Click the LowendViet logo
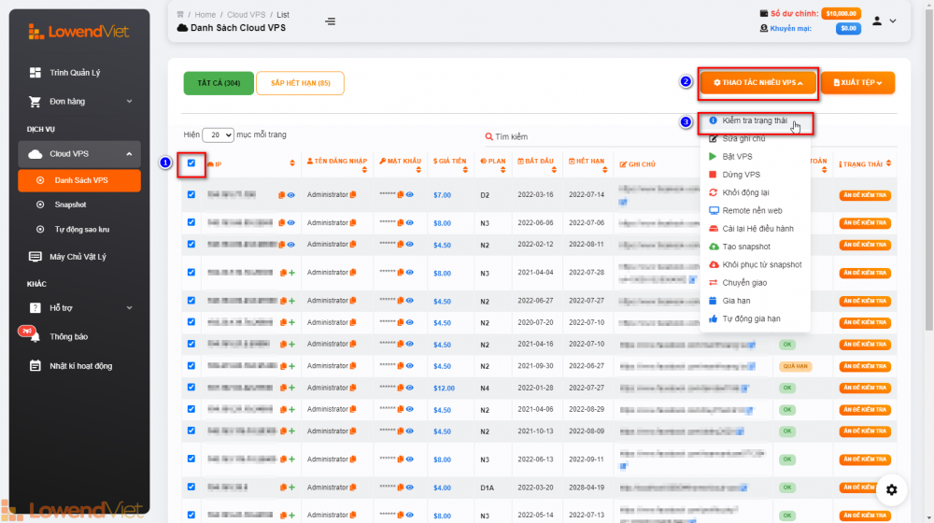This screenshot has width=934, height=523. click(x=78, y=32)
